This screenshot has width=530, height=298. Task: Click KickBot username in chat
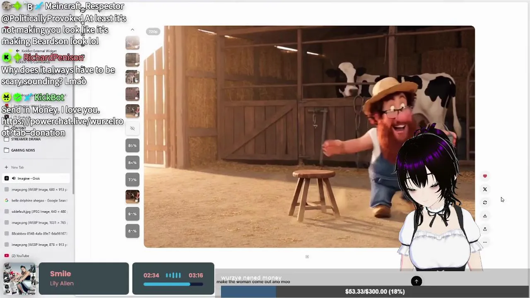pos(49,98)
